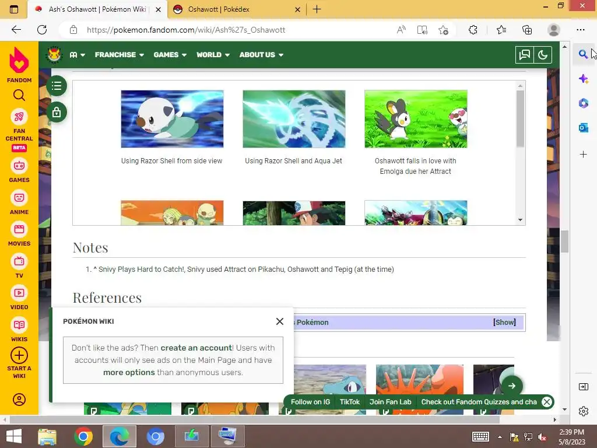Click the browser back arrow
Viewport: 597px width, 448px height.
point(16,30)
